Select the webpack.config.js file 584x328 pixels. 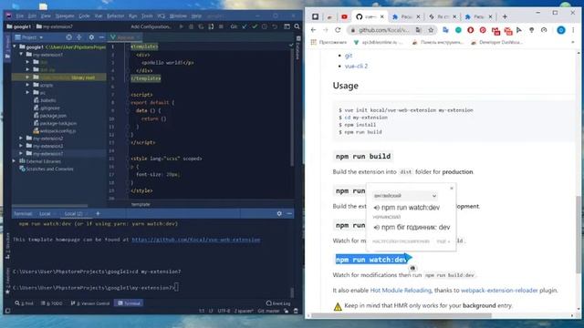coord(55,131)
